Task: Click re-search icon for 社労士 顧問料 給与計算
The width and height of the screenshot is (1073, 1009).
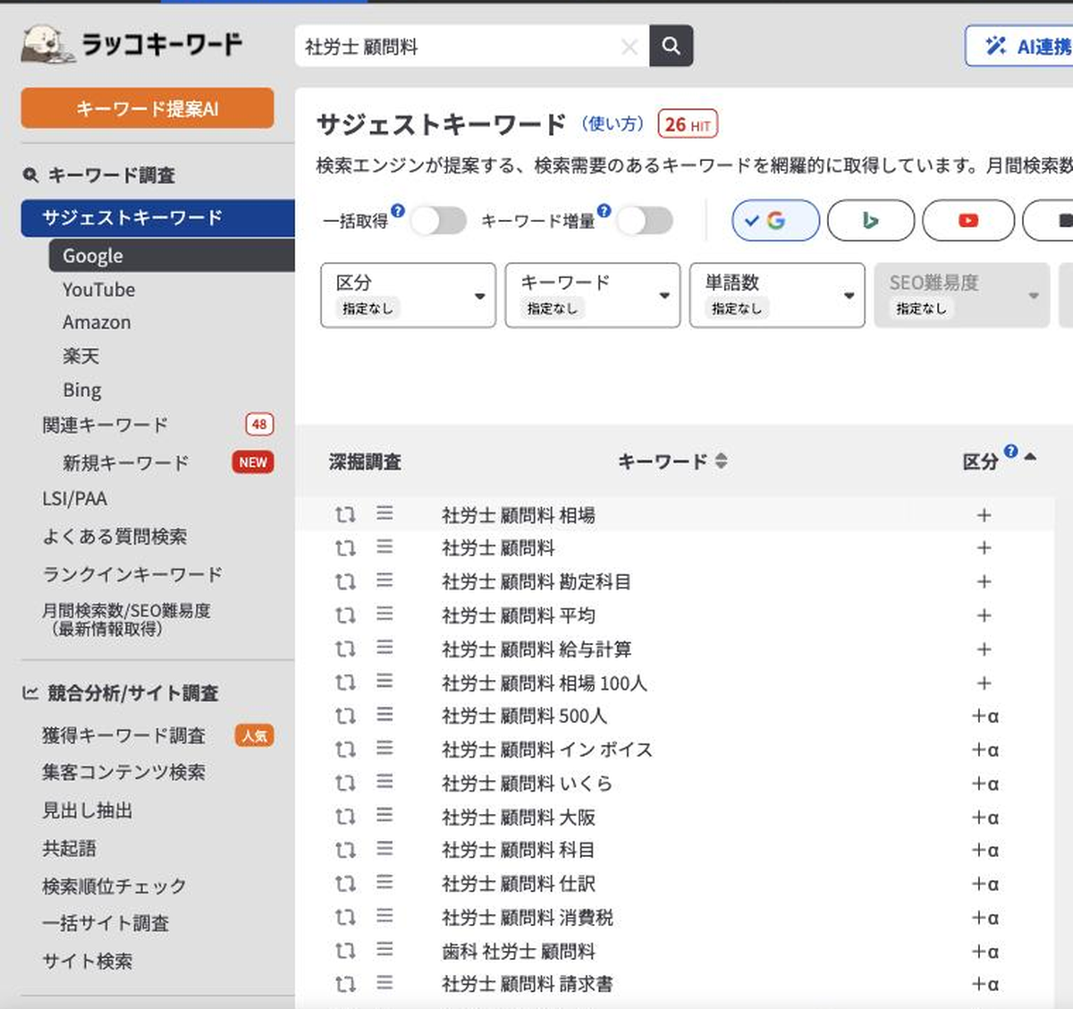Action: [345, 649]
